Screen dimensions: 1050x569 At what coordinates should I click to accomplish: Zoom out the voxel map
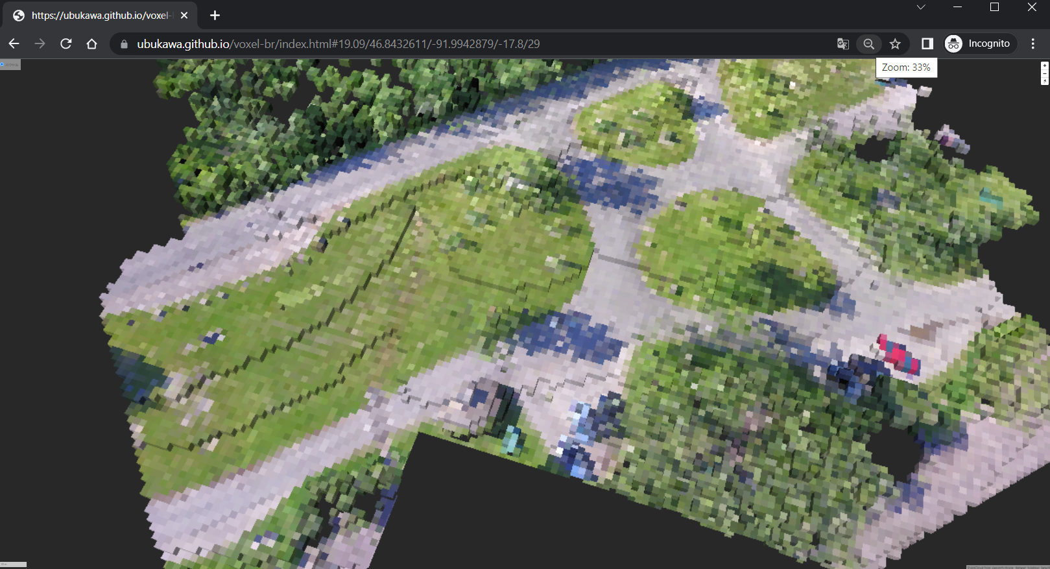coord(1044,73)
